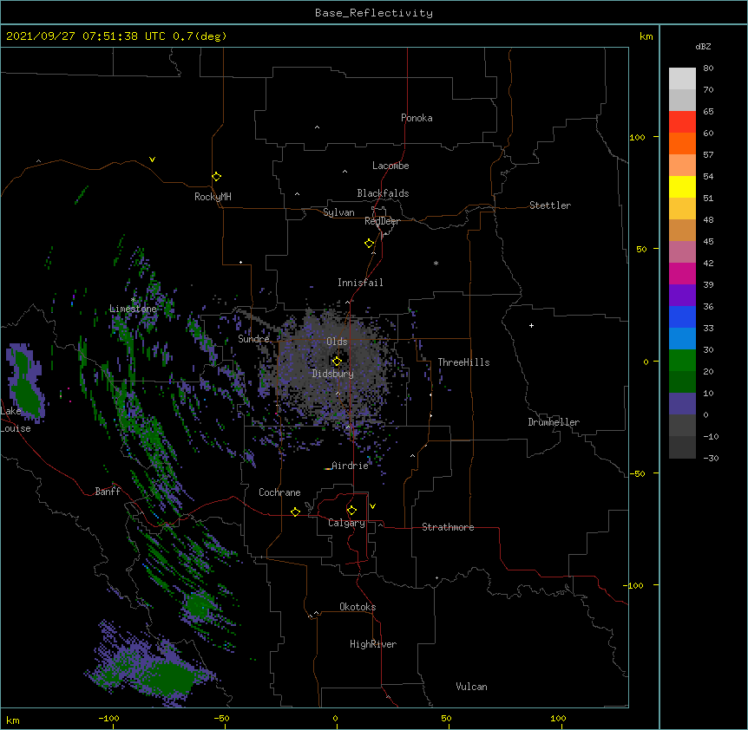Click the white plus marker west of Drumheller
Viewport: 748px width, 730px height.
point(531,325)
